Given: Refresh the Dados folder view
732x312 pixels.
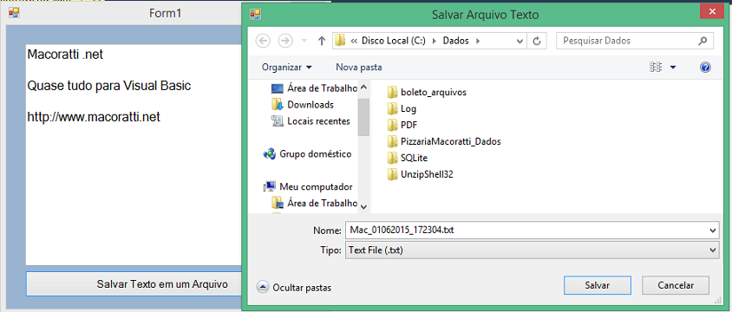Looking at the screenshot, I should pos(536,41).
